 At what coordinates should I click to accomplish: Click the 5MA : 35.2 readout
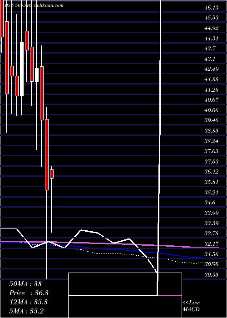pyautogui.click(x=26, y=311)
